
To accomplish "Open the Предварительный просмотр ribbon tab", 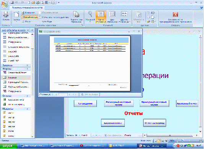I will (27, 8).
